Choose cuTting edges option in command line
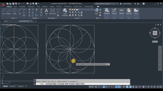Image resolution: width=163 pixels, height=91 pixels. pyautogui.click(x=51, y=84)
